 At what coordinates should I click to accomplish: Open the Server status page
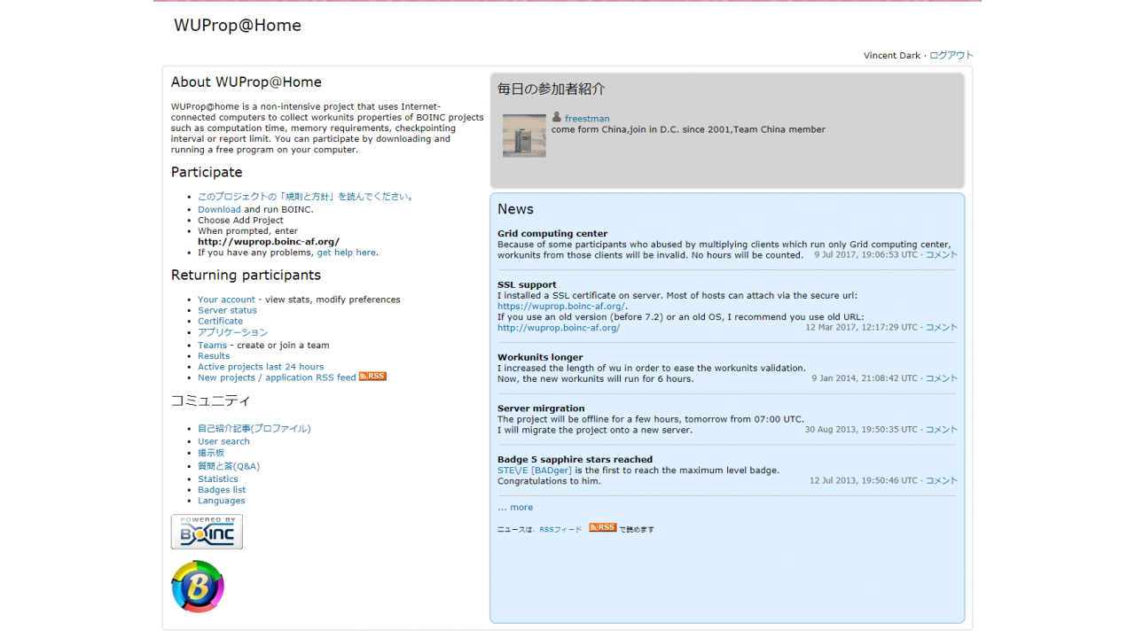pos(227,310)
